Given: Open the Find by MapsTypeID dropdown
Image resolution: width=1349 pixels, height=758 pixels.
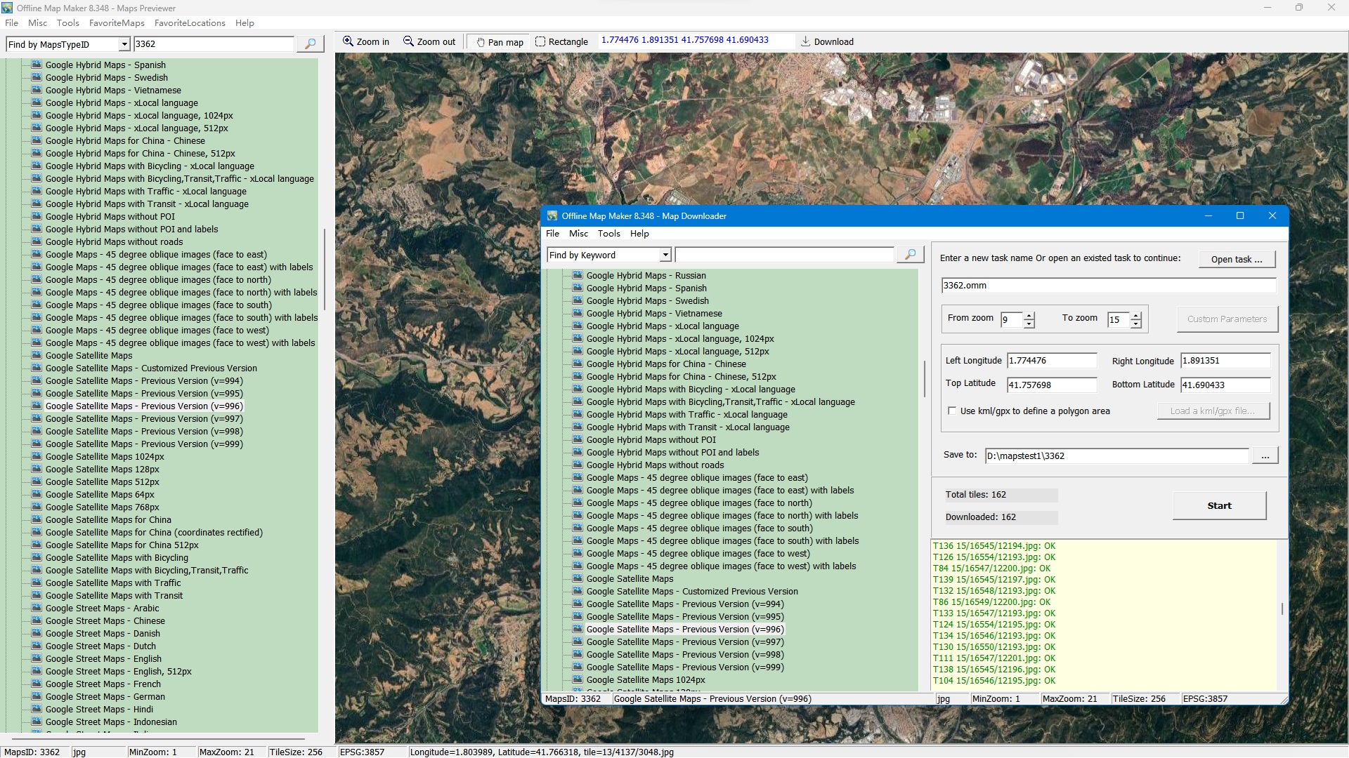Looking at the screenshot, I should click(124, 44).
